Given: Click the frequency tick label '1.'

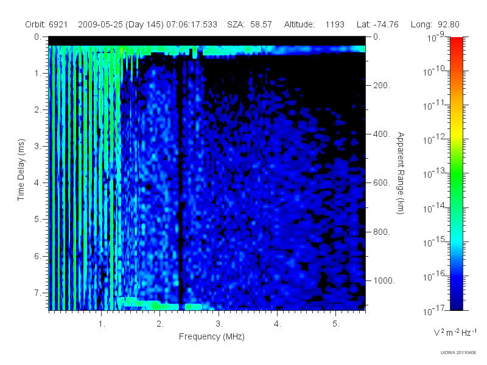Looking at the screenshot, I should [102, 324].
